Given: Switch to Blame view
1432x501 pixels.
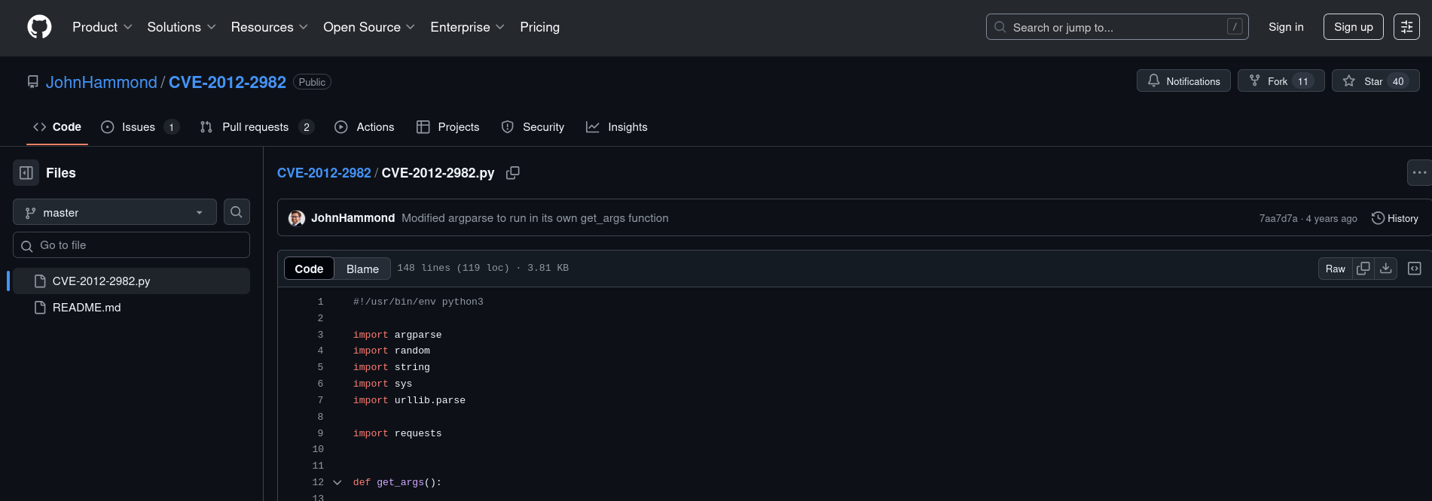Looking at the screenshot, I should tap(362, 269).
